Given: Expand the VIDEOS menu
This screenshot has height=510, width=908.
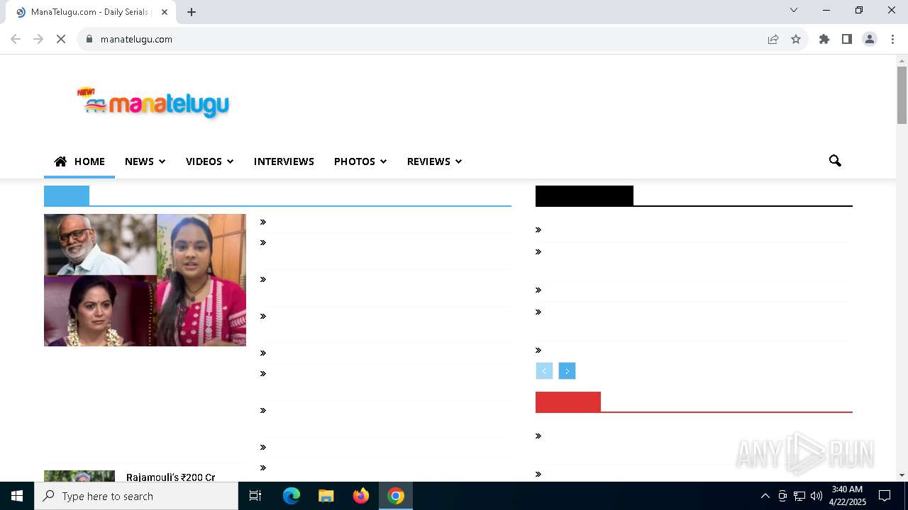Looking at the screenshot, I should (x=209, y=161).
